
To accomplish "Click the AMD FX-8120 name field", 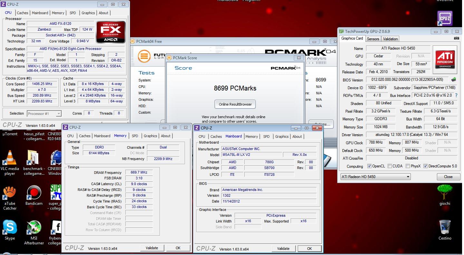I will 60,24.
